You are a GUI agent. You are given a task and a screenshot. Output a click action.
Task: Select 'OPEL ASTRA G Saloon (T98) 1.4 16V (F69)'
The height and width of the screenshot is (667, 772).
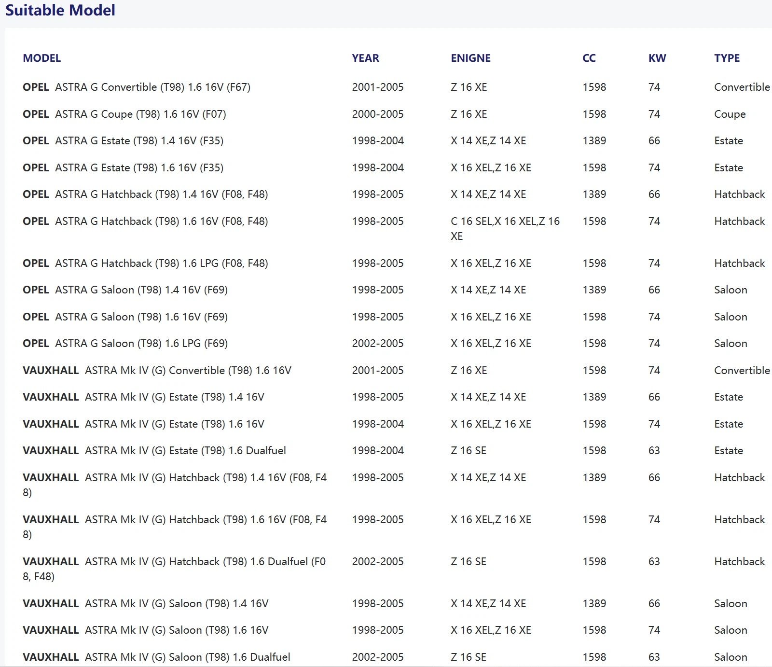pos(125,290)
